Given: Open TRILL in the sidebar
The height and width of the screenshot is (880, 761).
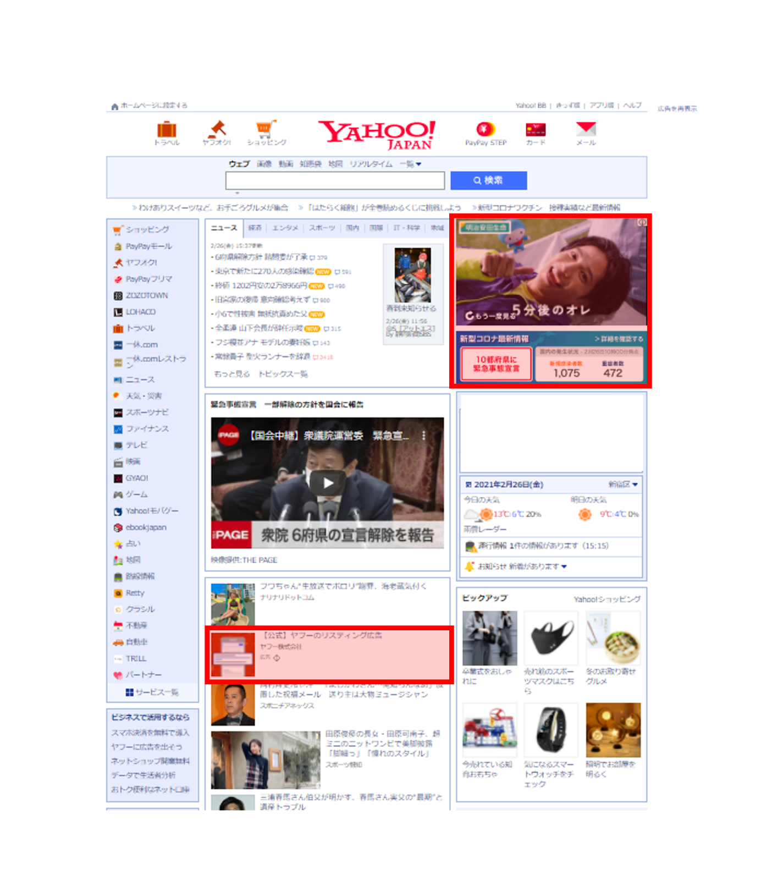Looking at the screenshot, I should (136, 658).
